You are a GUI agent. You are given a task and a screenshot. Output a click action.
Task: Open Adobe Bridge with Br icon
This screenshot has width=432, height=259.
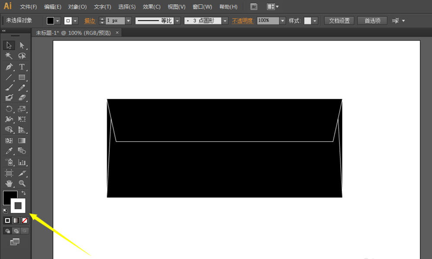click(254, 7)
